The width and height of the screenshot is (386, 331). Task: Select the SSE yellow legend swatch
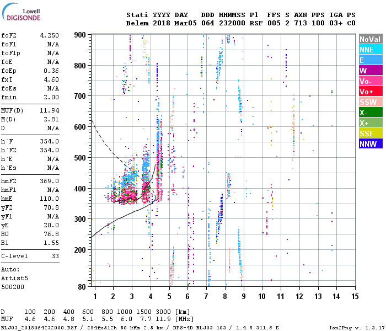tap(371, 134)
